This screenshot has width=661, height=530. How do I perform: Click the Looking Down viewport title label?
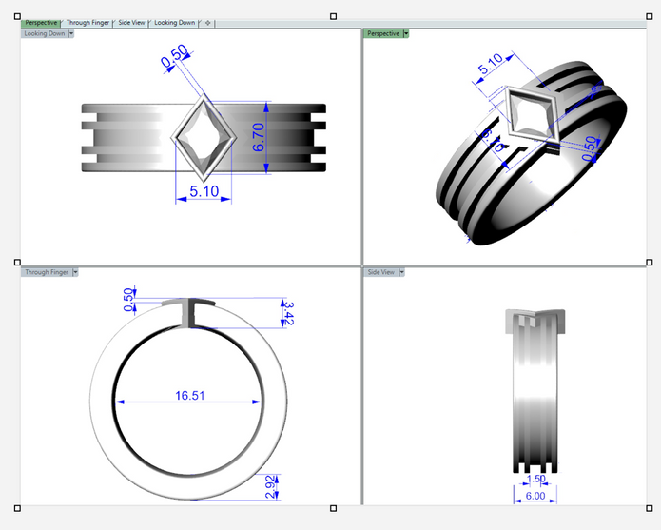coord(45,33)
